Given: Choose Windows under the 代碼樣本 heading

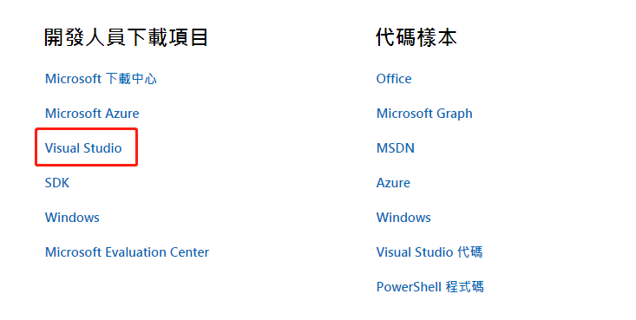Looking at the screenshot, I should [403, 218].
